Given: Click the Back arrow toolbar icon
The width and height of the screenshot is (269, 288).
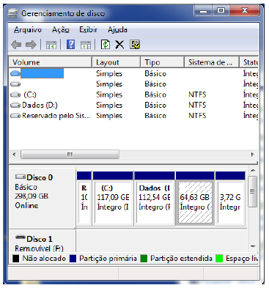Looking at the screenshot, I should click(16, 45).
